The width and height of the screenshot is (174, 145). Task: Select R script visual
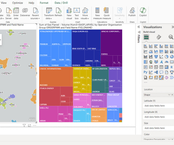tap(172, 67)
